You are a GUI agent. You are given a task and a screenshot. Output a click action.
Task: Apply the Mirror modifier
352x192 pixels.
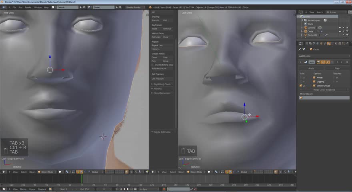[311, 68]
